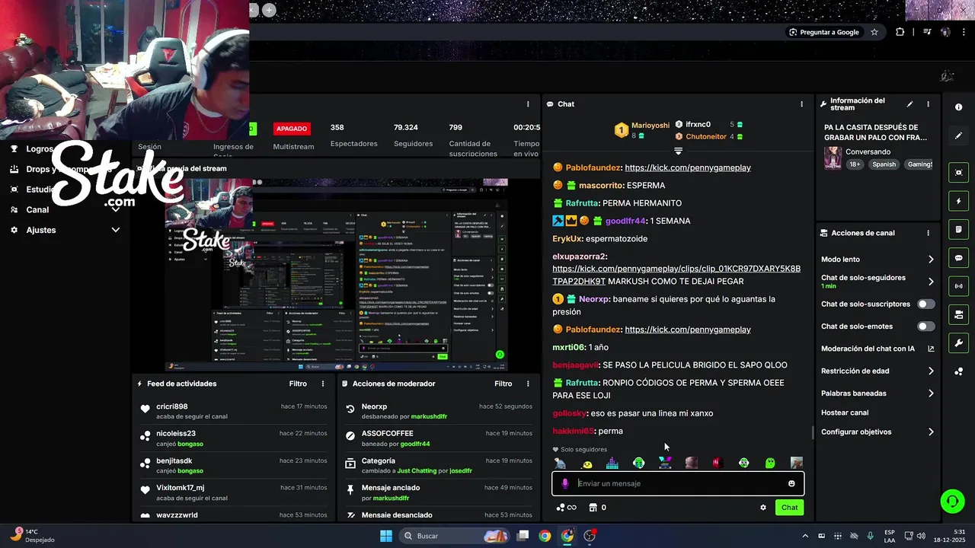This screenshot has height=548, width=975.
Task: Open Filtro in Feed de actividades
Action: click(298, 384)
